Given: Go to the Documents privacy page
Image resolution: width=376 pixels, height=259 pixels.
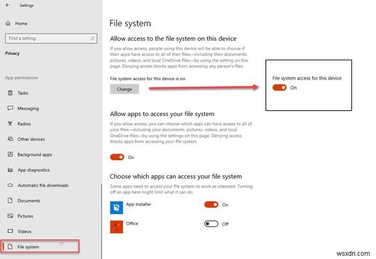Looking at the screenshot, I should pyautogui.click(x=28, y=201).
